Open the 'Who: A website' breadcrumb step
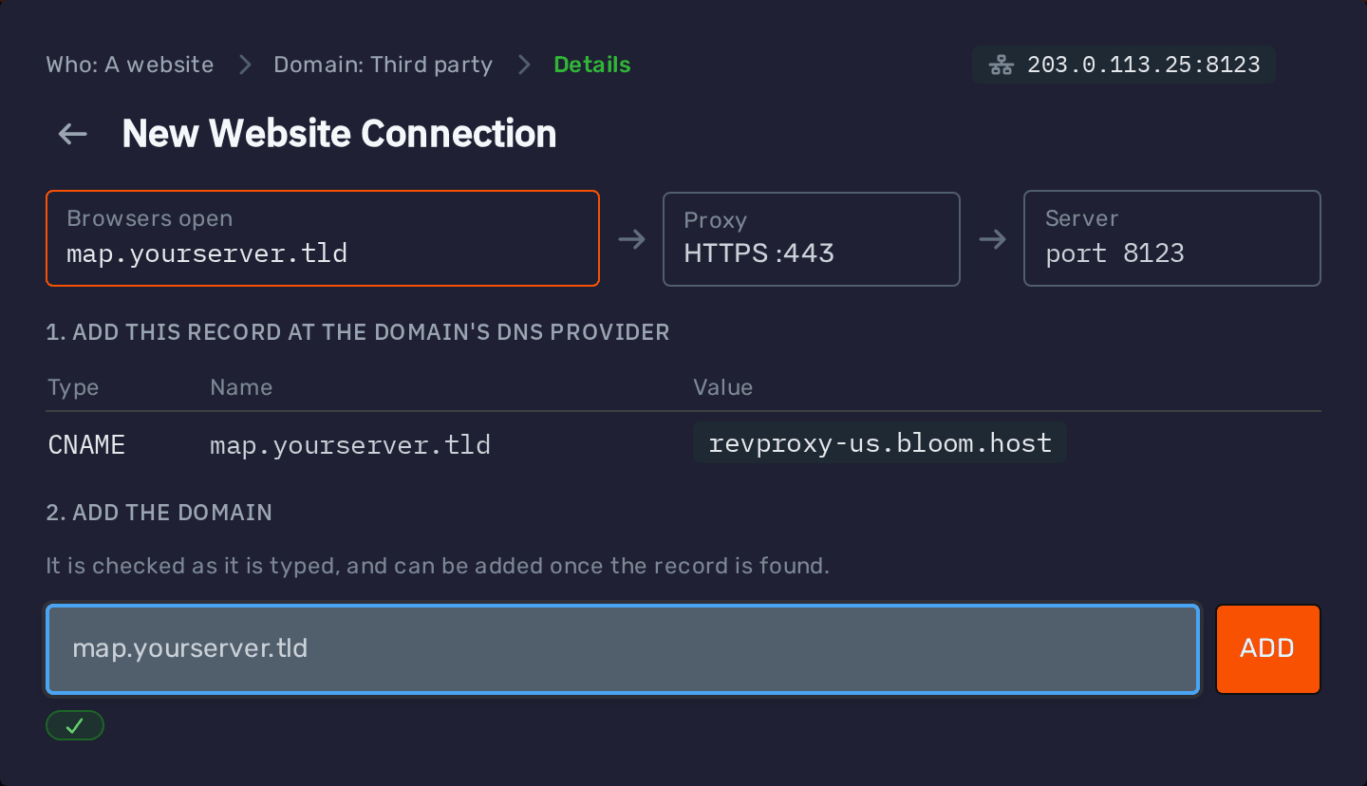This screenshot has height=786, width=1367. pyautogui.click(x=130, y=65)
